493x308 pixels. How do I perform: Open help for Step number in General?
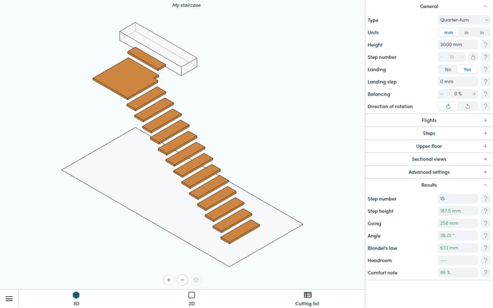click(486, 57)
